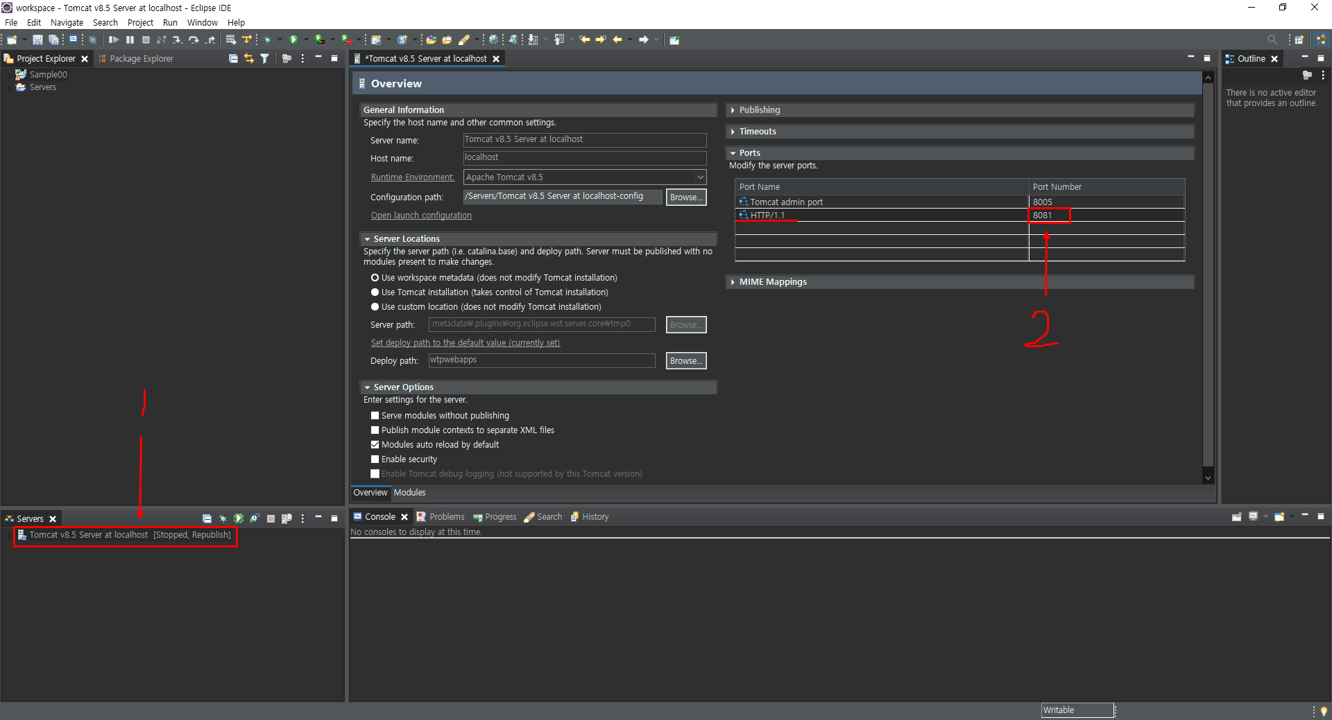The image size is (1332, 720).
Task: Click the Host name field containing localhost
Action: click(585, 158)
